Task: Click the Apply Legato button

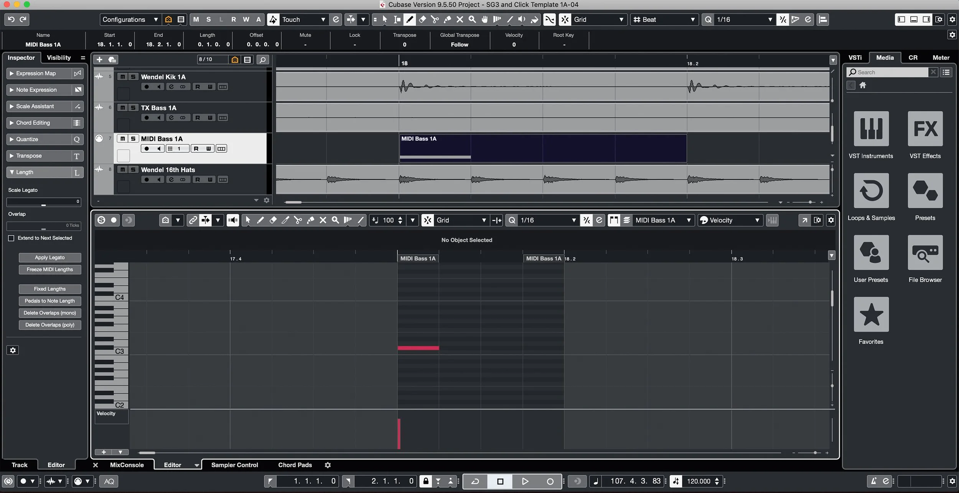Action: pyautogui.click(x=50, y=258)
